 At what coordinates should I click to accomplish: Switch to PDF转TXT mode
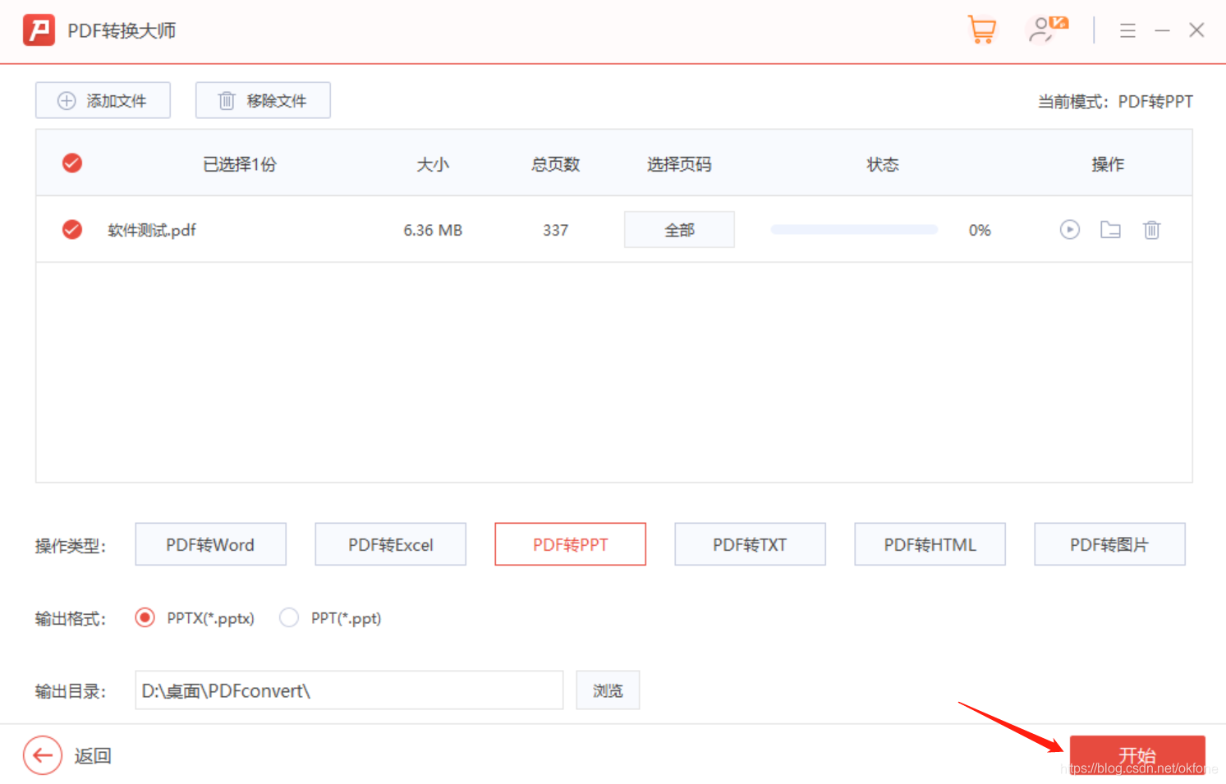(750, 544)
